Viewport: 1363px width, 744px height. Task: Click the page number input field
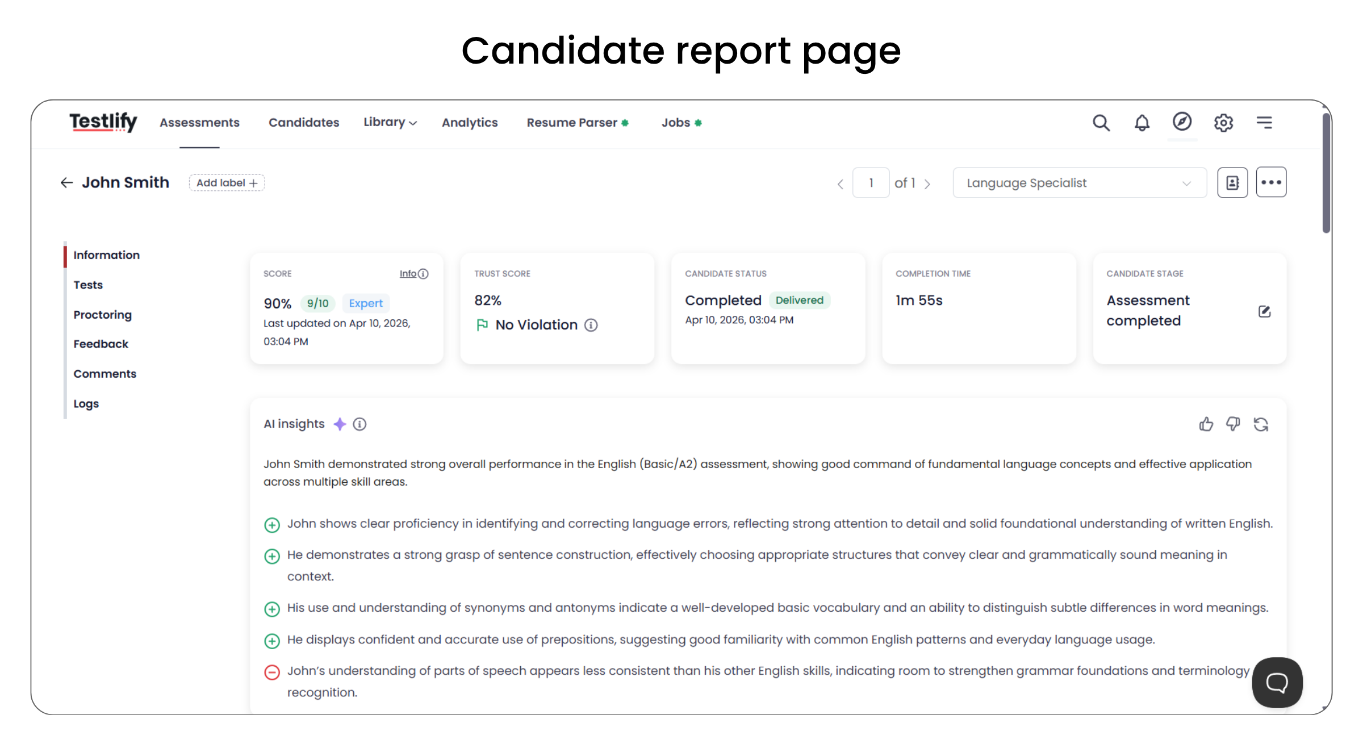point(871,183)
